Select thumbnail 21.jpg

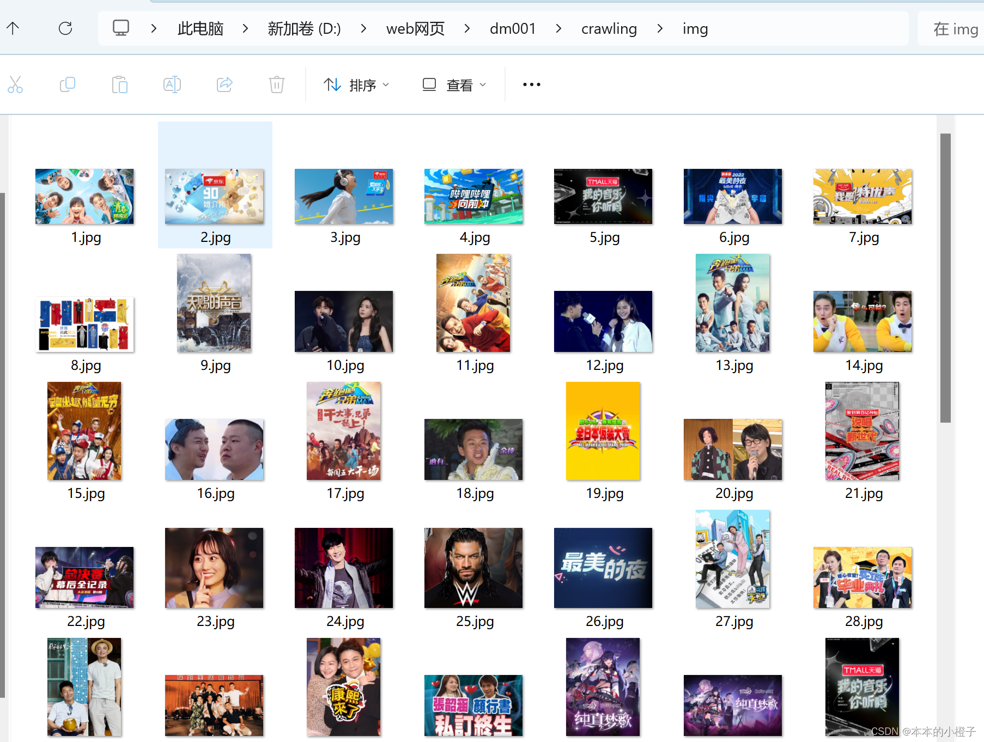(862, 431)
